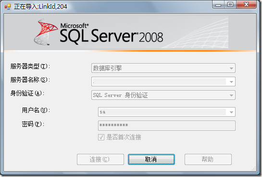Click the title text 正在导入:LinkId,204
262x177 pixels.
pos(40,7)
